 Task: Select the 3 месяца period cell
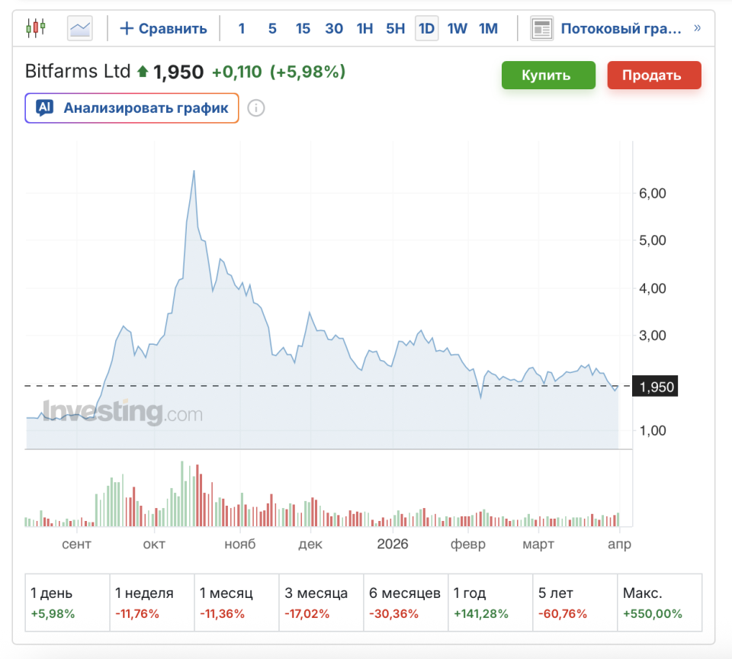tap(321, 603)
